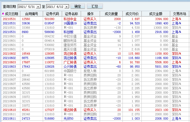
Task: Click the 汇总 summary button
Action: (x=95, y=6)
